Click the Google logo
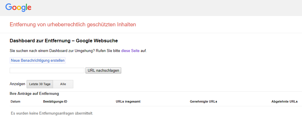302x128 pixels. click(x=18, y=8)
